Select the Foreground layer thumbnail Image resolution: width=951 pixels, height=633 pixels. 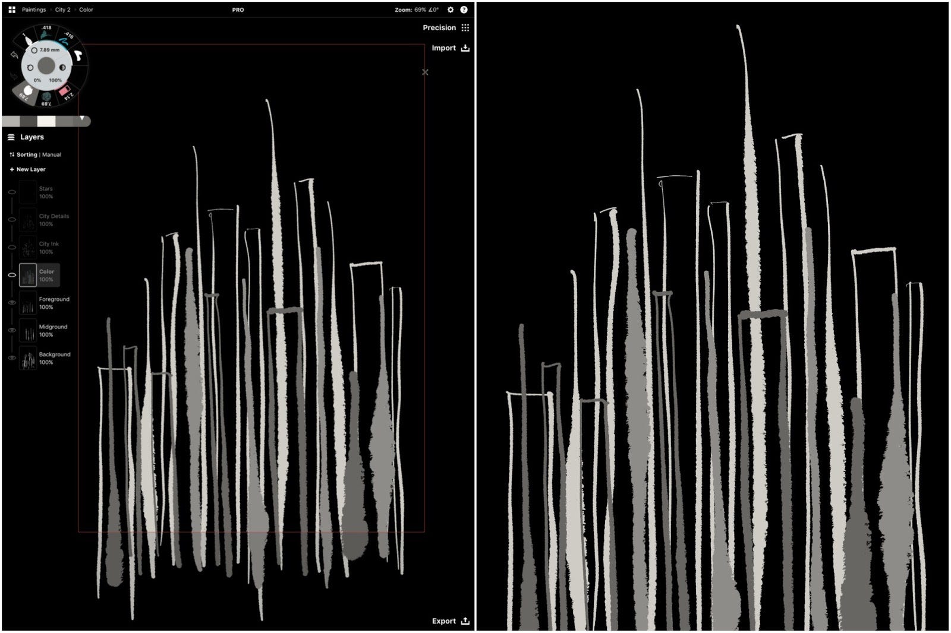pyautogui.click(x=28, y=303)
